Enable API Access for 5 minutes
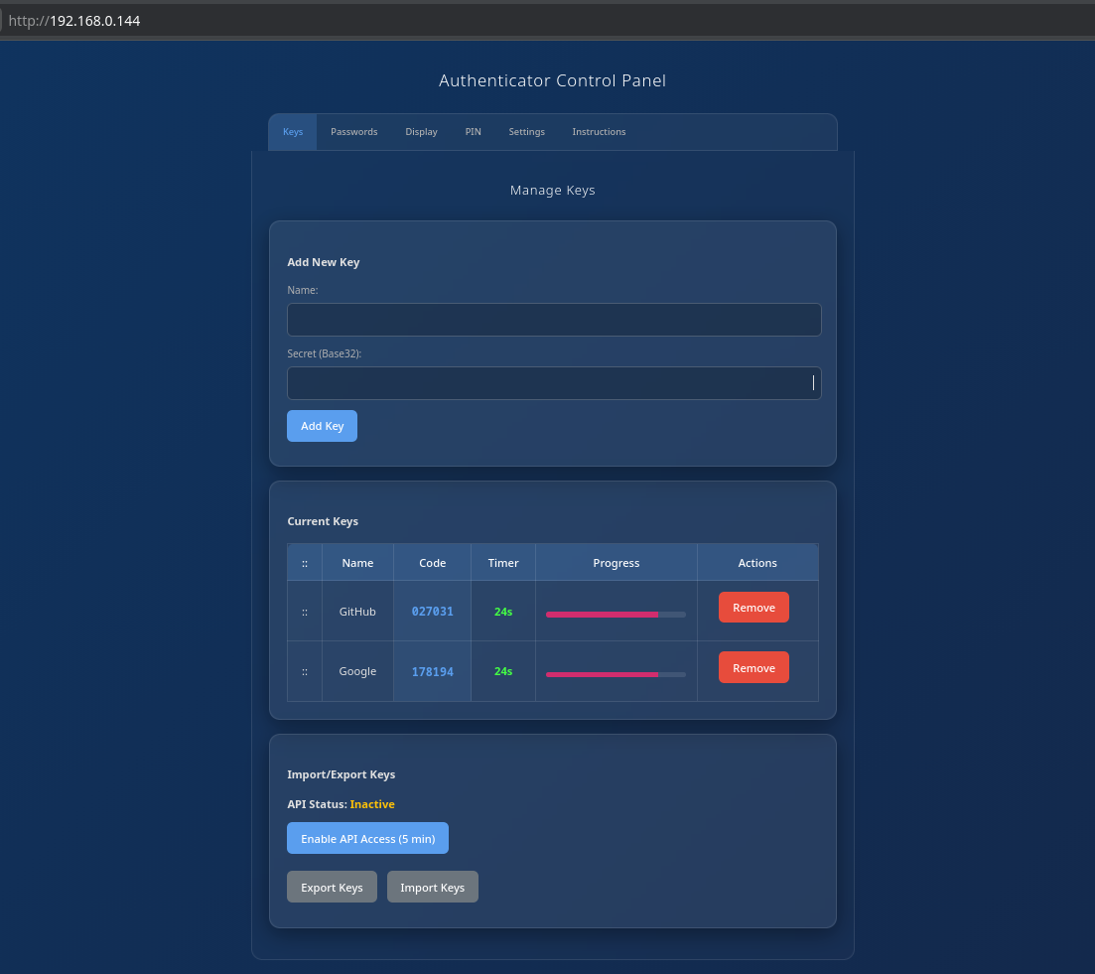This screenshot has width=1095, height=974. pyautogui.click(x=367, y=838)
